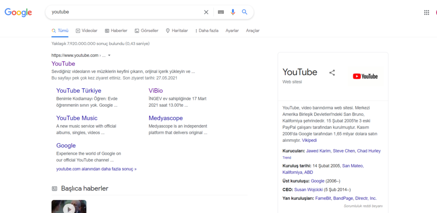The height and width of the screenshot is (213, 437).
Task: Switch to the Videolar tab
Action: (x=86, y=31)
